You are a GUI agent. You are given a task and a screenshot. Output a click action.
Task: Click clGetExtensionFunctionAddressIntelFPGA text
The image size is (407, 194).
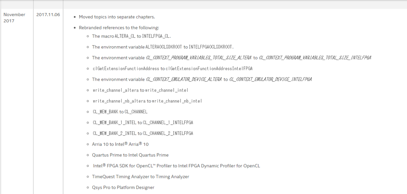click(x=209, y=69)
